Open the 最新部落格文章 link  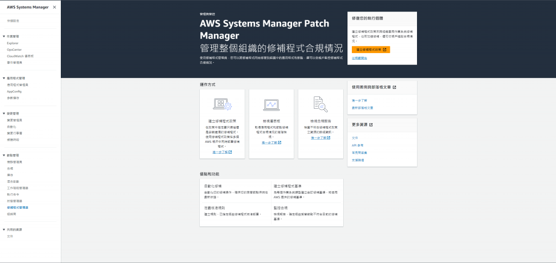(362, 108)
